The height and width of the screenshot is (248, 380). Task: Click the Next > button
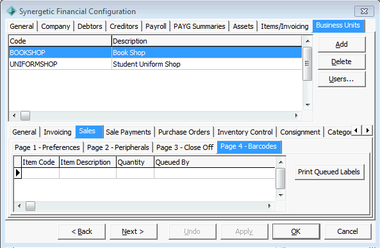coord(133,231)
